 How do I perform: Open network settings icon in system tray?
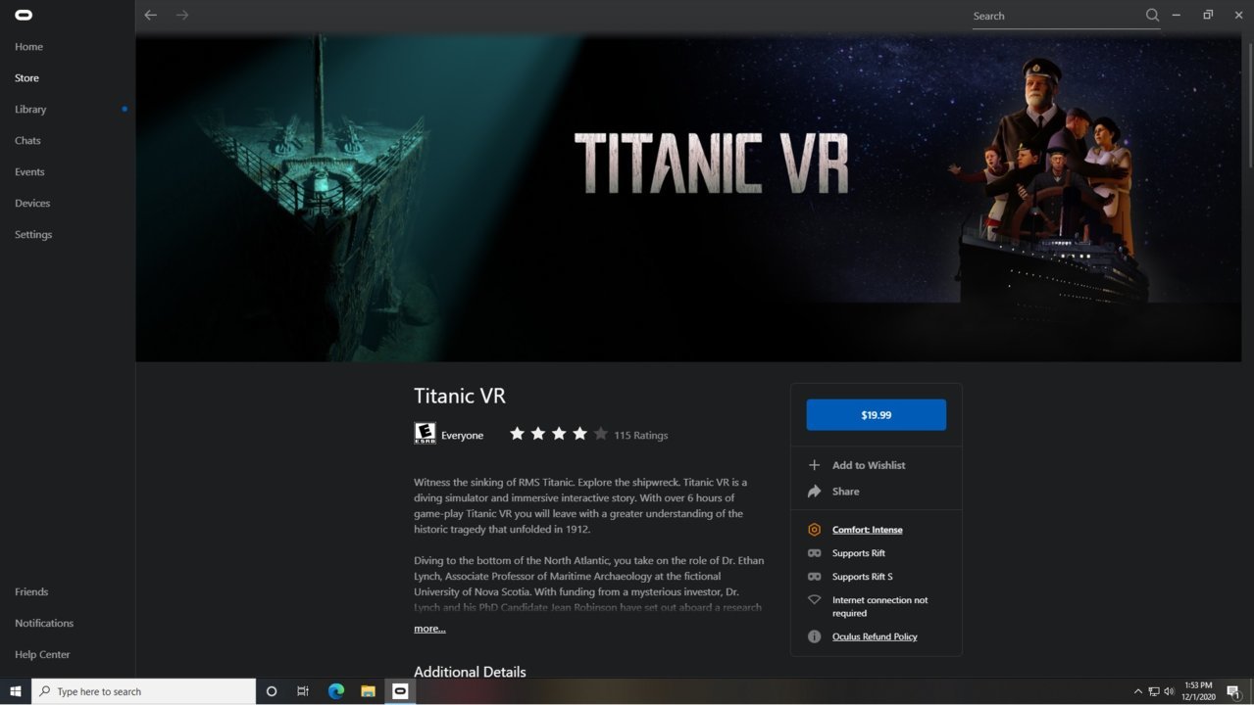(1154, 691)
